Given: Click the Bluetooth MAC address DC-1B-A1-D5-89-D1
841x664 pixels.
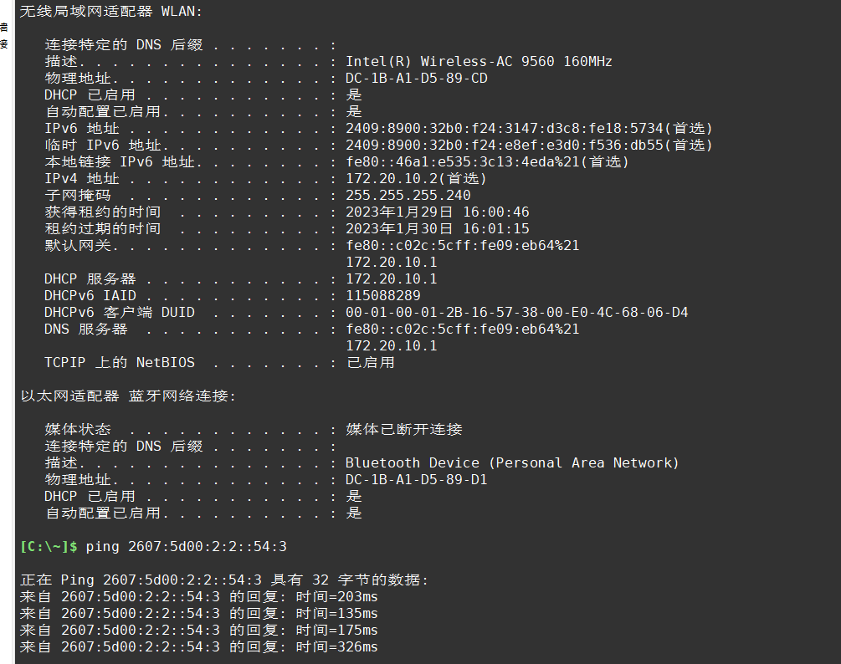Looking at the screenshot, I should (416, 480).
